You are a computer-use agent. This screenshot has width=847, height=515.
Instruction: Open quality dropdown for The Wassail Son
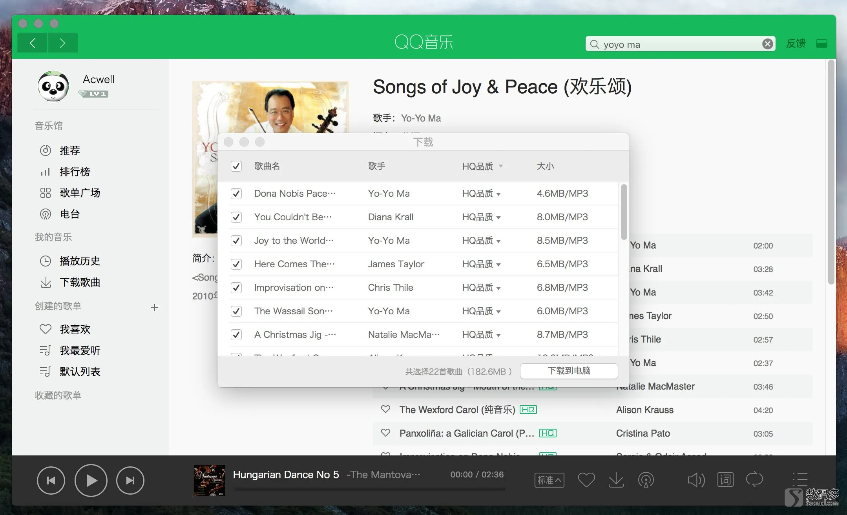click(482, 311)
